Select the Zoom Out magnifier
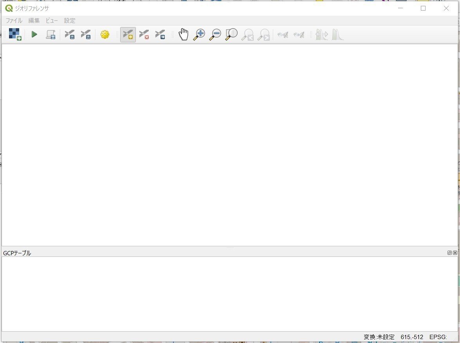The image size is (460, 343). pyautogui.click(x=215, y=34)
